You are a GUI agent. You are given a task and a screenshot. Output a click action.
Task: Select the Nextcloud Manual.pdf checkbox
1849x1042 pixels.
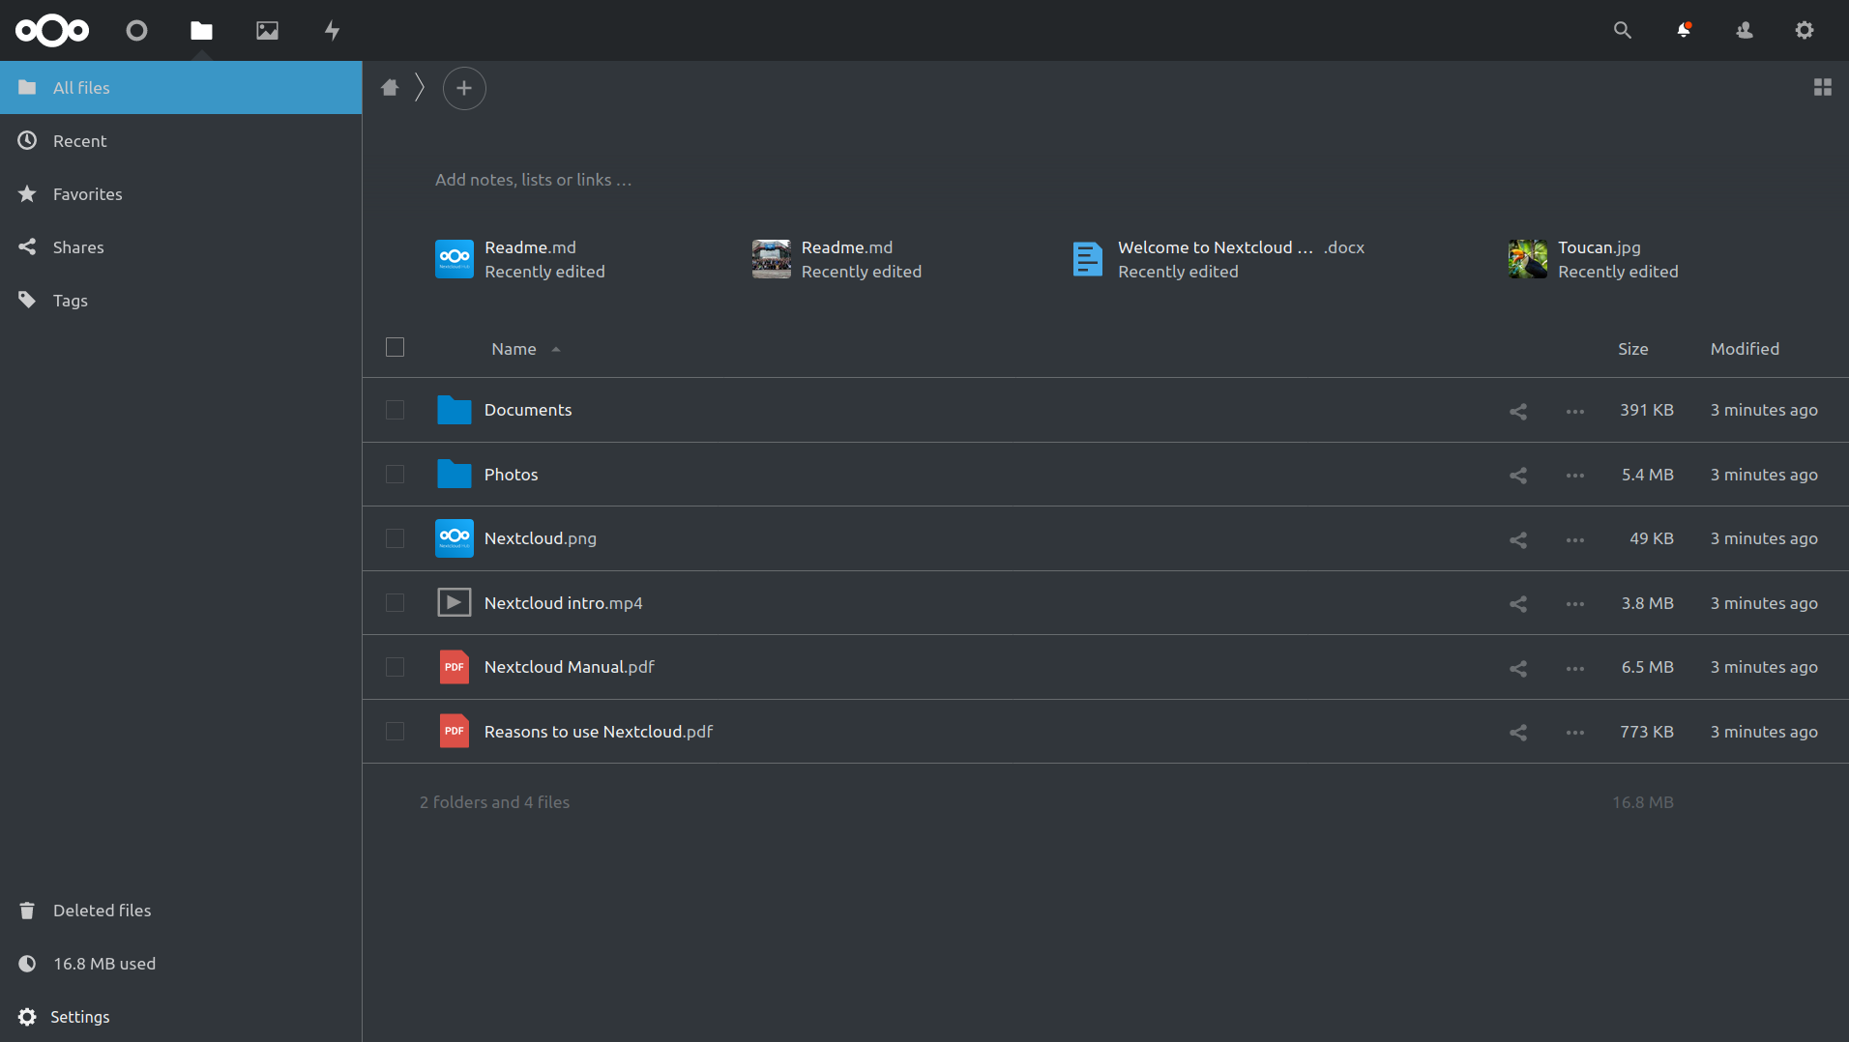pos(395,667)
